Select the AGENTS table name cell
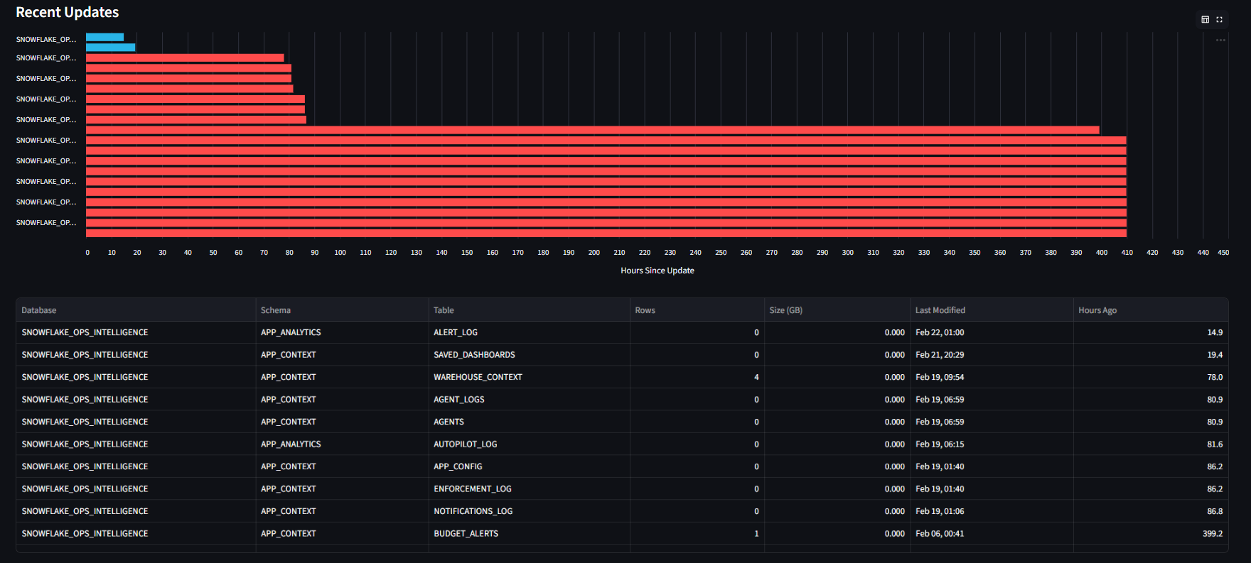 pyautogui.click(x=529, y=422)
